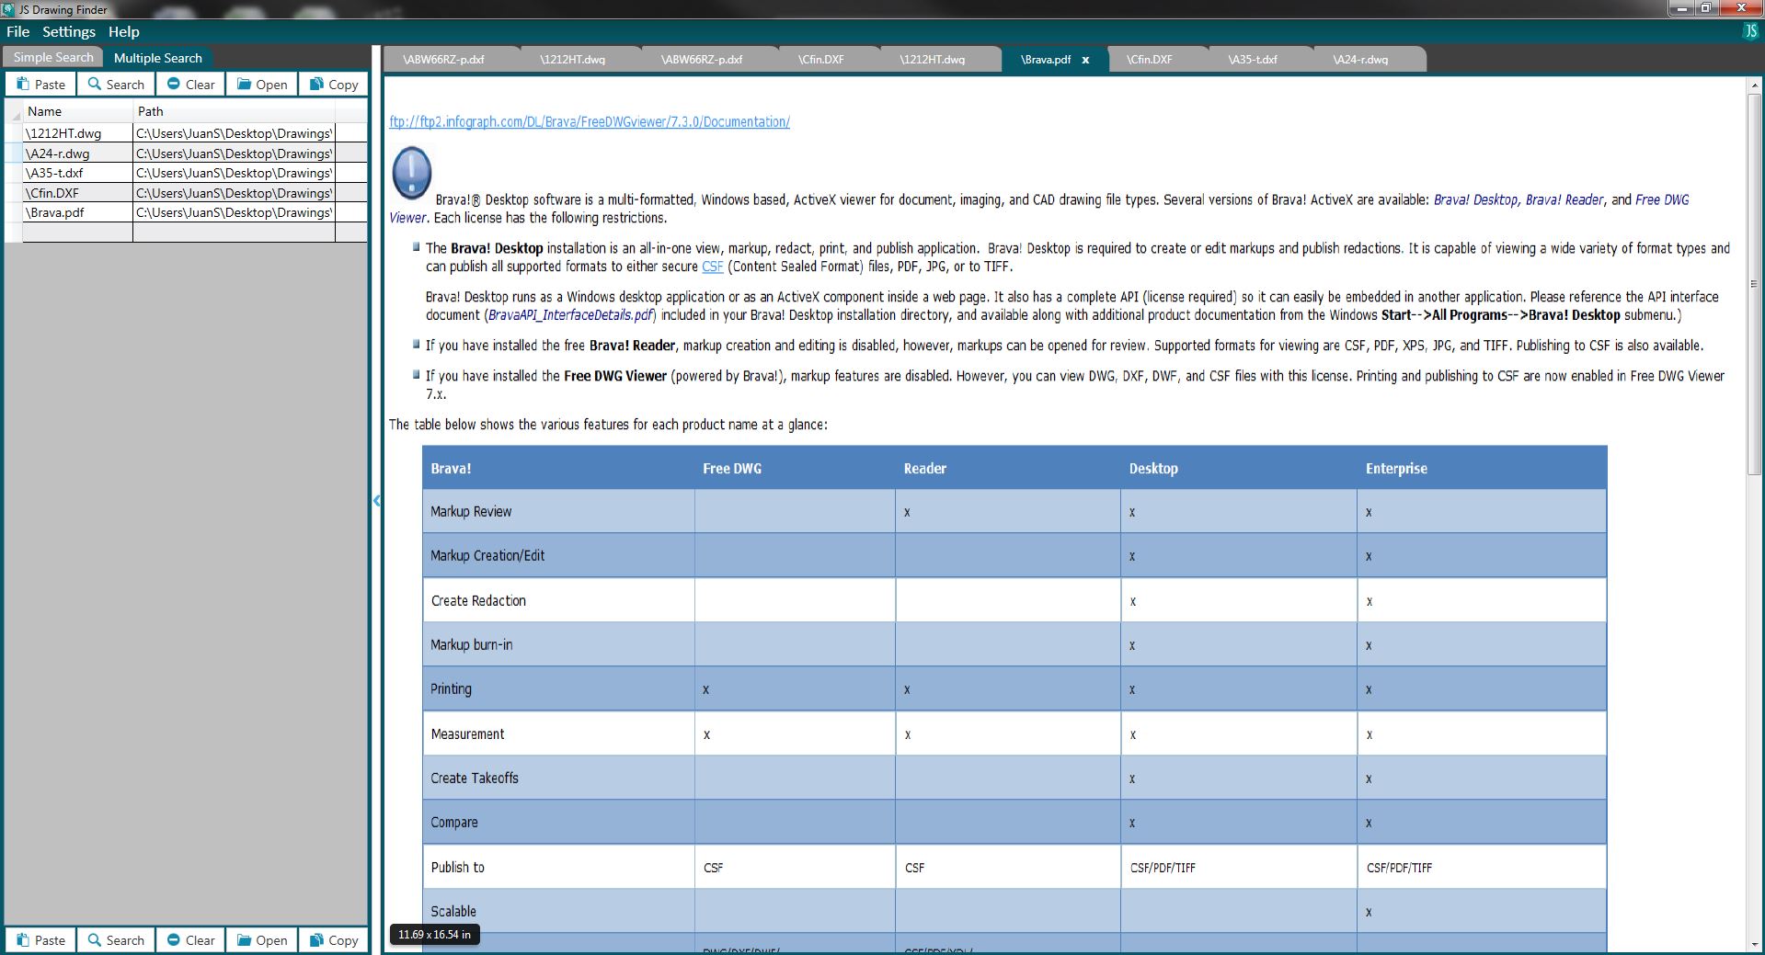Switch to the Simple Search tab
This screenshot has height=955, width=1765.
click(x=53, y=58)
